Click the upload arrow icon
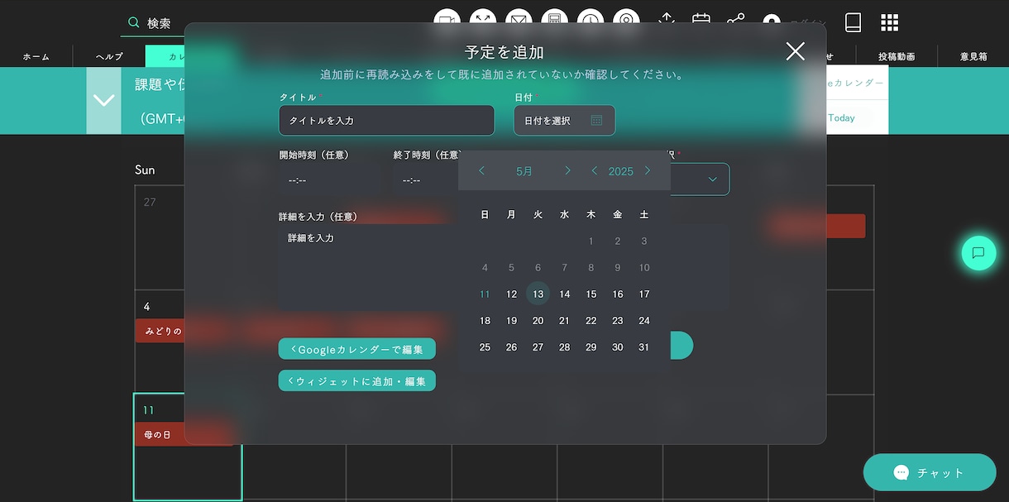The image size is (1009, 502). pyautogui.click(x=667, y=21)
